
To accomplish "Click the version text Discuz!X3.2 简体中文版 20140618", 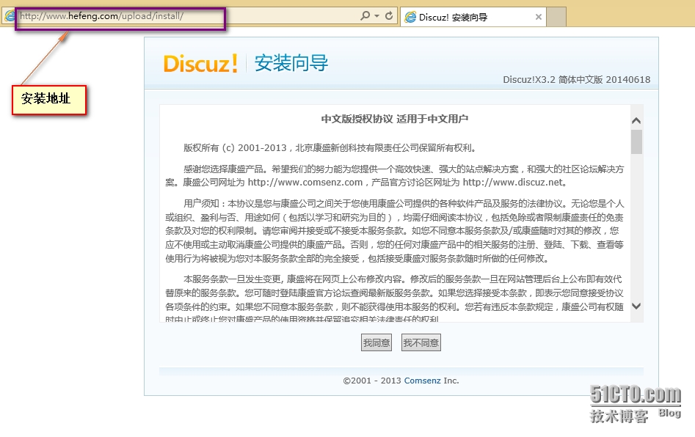I will point(577,80).
